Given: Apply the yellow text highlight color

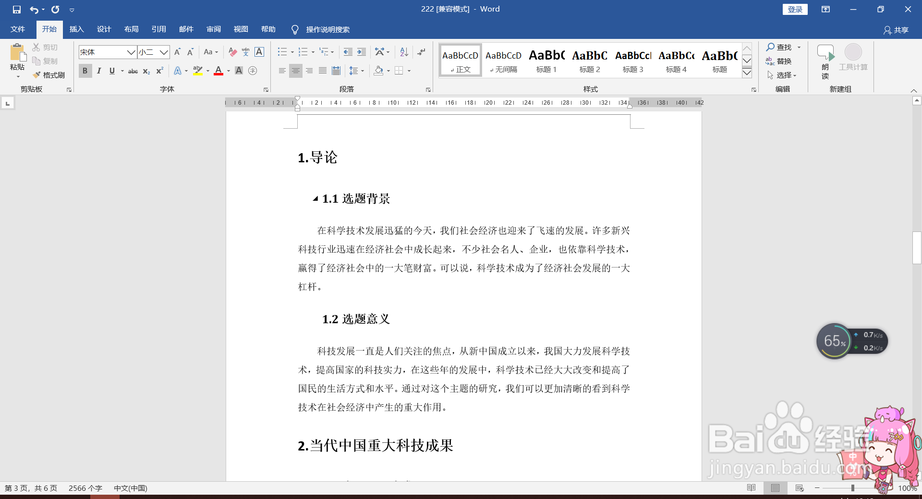Looking at the screenshot, I should pyautogui.click(x=197, y=71).
